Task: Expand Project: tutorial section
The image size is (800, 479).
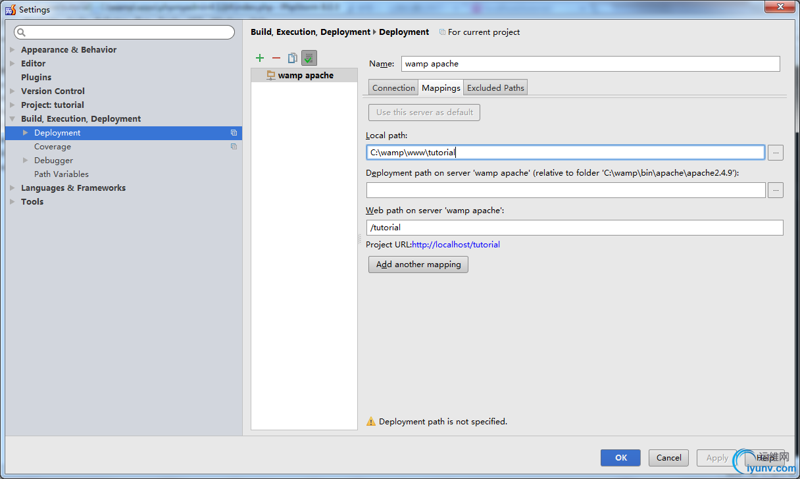Action: 12,105
